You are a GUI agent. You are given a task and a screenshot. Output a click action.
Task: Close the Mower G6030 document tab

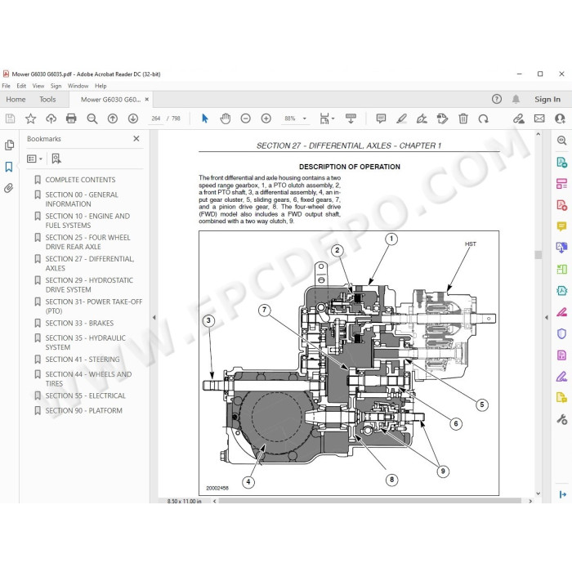tap(146, 99)
